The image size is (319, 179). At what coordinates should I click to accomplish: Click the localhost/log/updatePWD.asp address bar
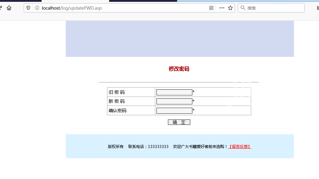click(121, 8)
